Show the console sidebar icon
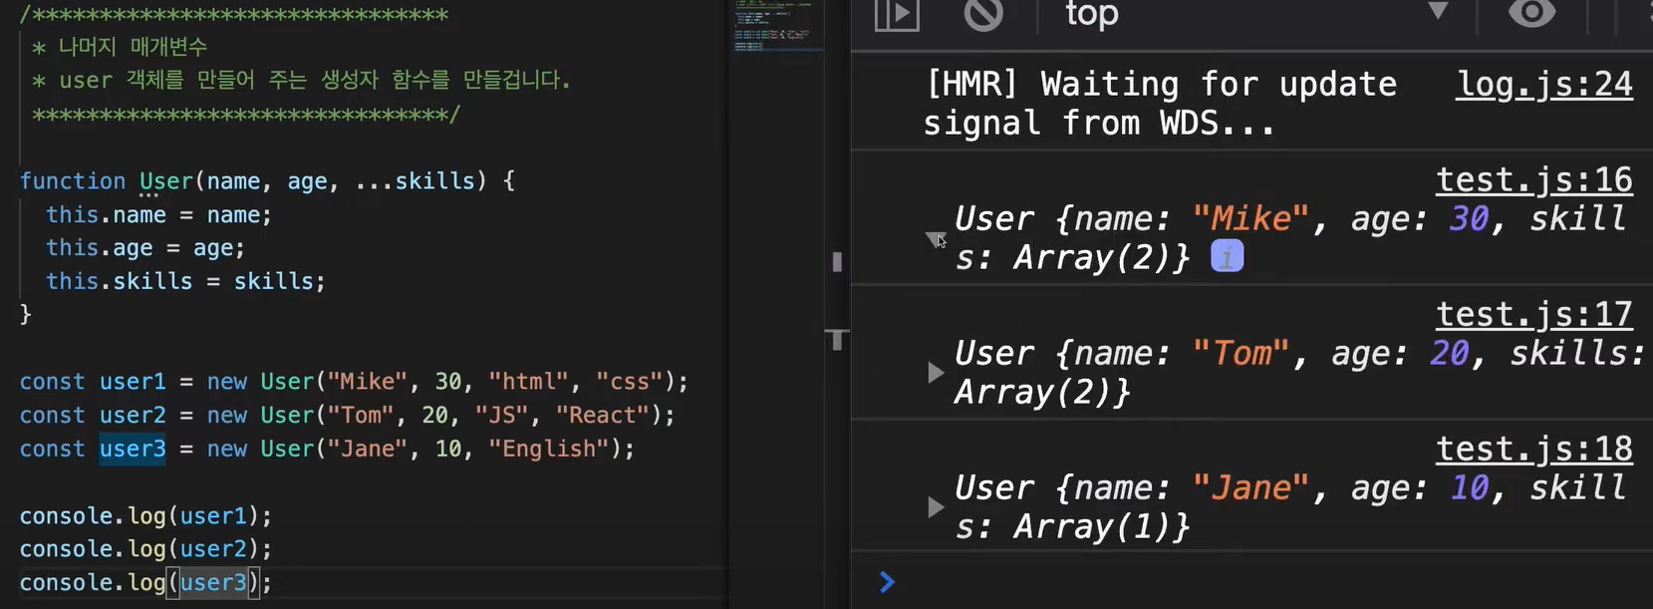This screenshot has width=1653, height=609. click(x=897, y=14)
